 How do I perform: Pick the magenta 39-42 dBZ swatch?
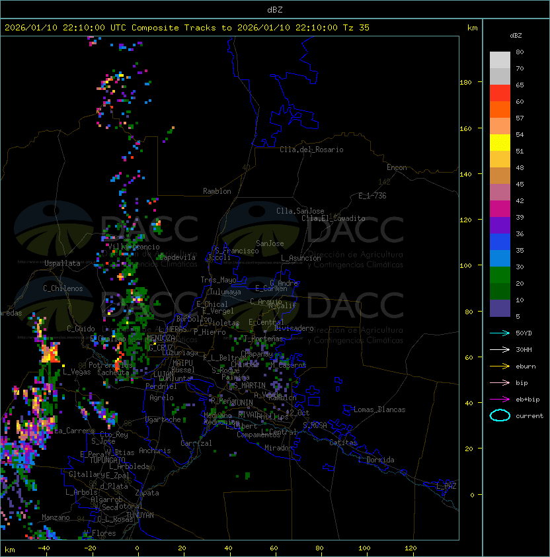coord(500,209)
